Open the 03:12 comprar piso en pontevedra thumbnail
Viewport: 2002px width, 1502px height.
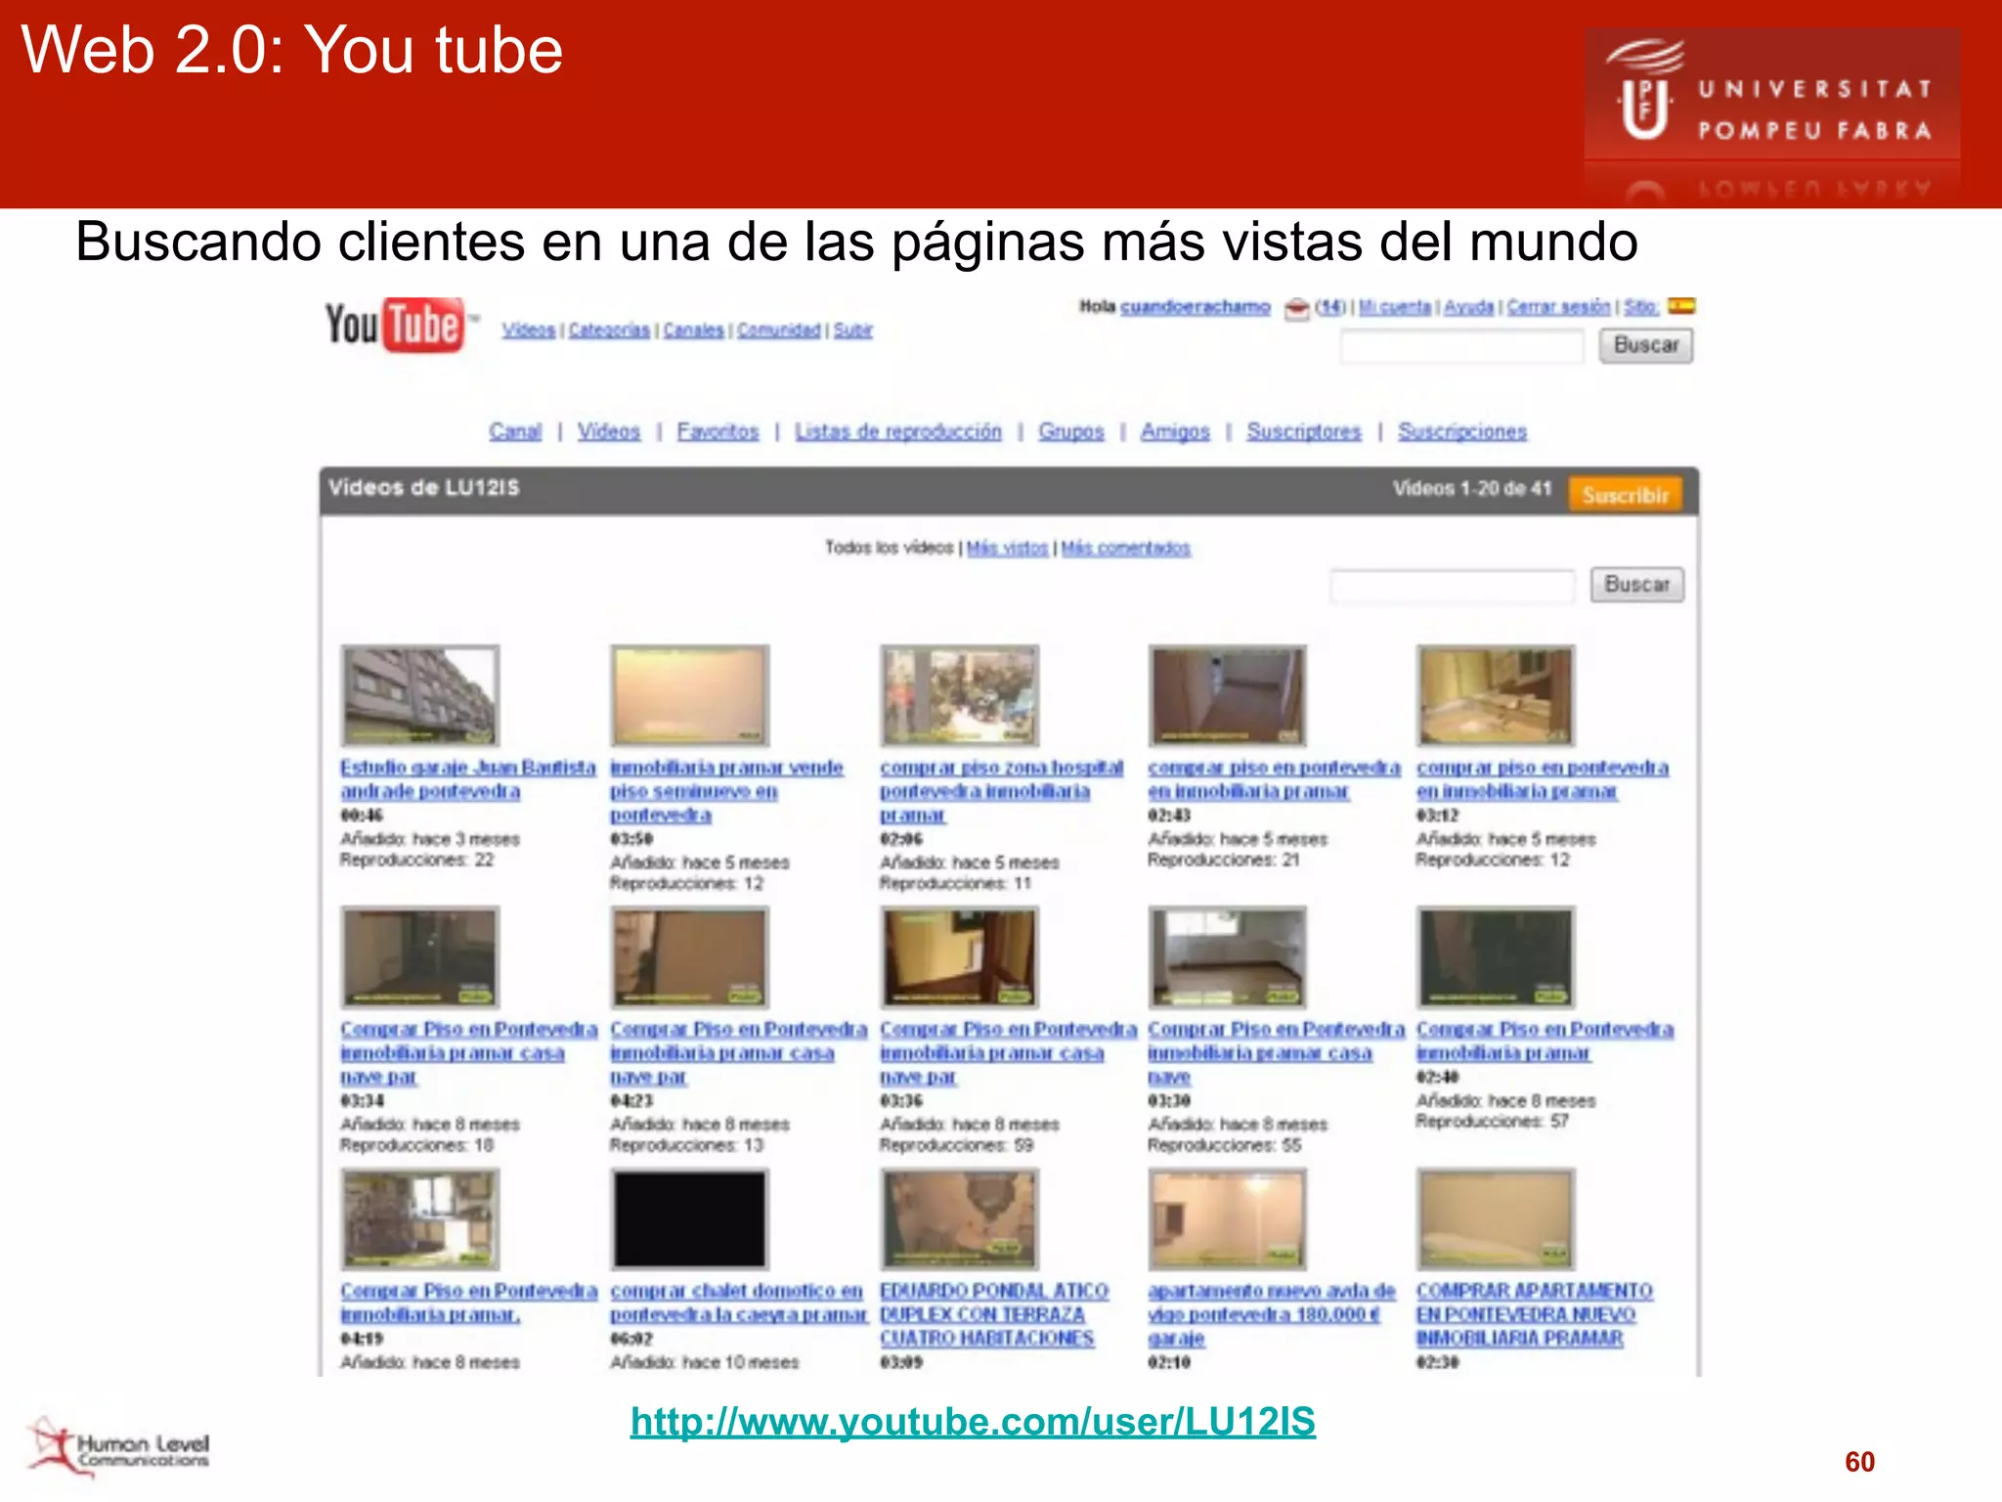[1497, 695]
